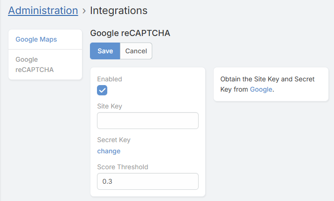Focus the Site Key input field
The width and height of the screenshot is (334, 201).
click(148, 120)
